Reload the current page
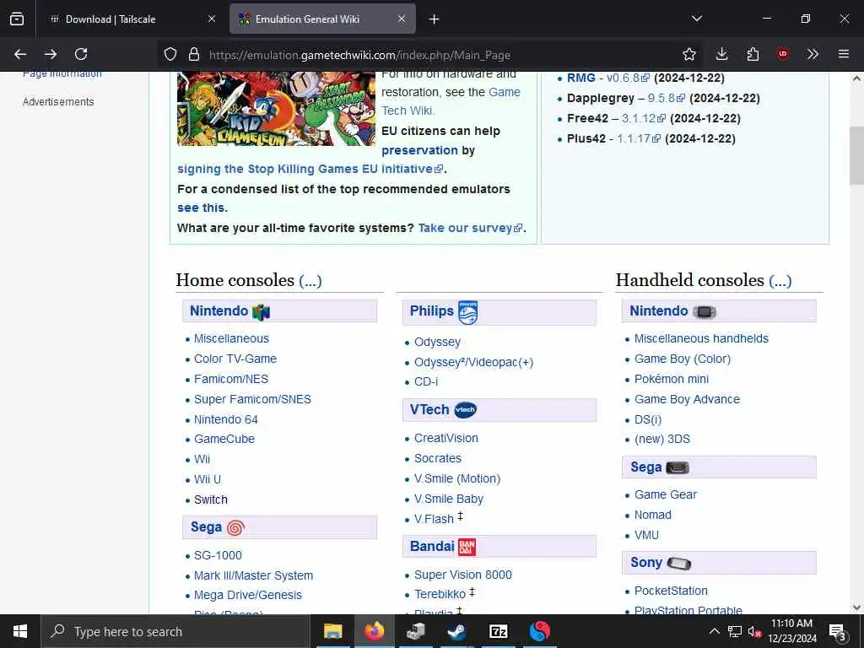Screen dimensions: 864x648 pos(81,54)
